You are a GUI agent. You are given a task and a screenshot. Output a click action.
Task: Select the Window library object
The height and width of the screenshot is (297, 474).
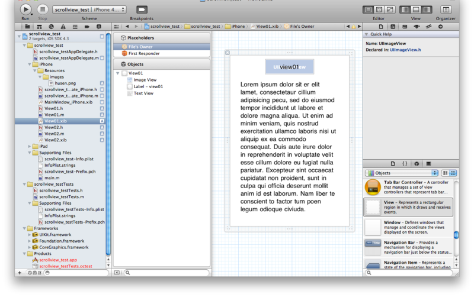pos(408,227)
